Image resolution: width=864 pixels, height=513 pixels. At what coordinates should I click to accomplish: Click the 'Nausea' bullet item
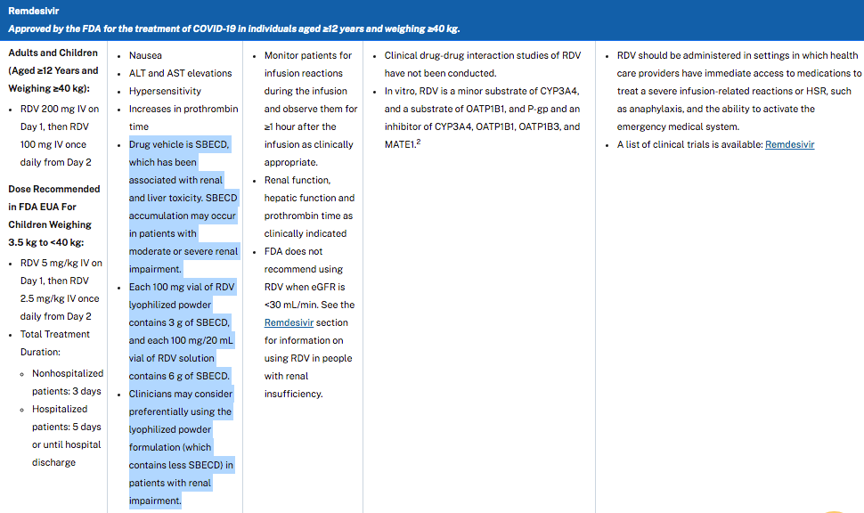145,55
